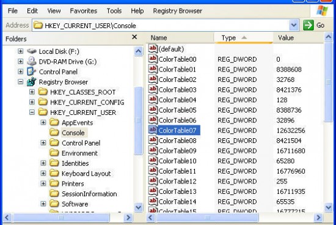The height and width of the screenshot is (225, 336).
Task: Click Folders pane vertical scroll down arrow
Action: click(139, 207)
